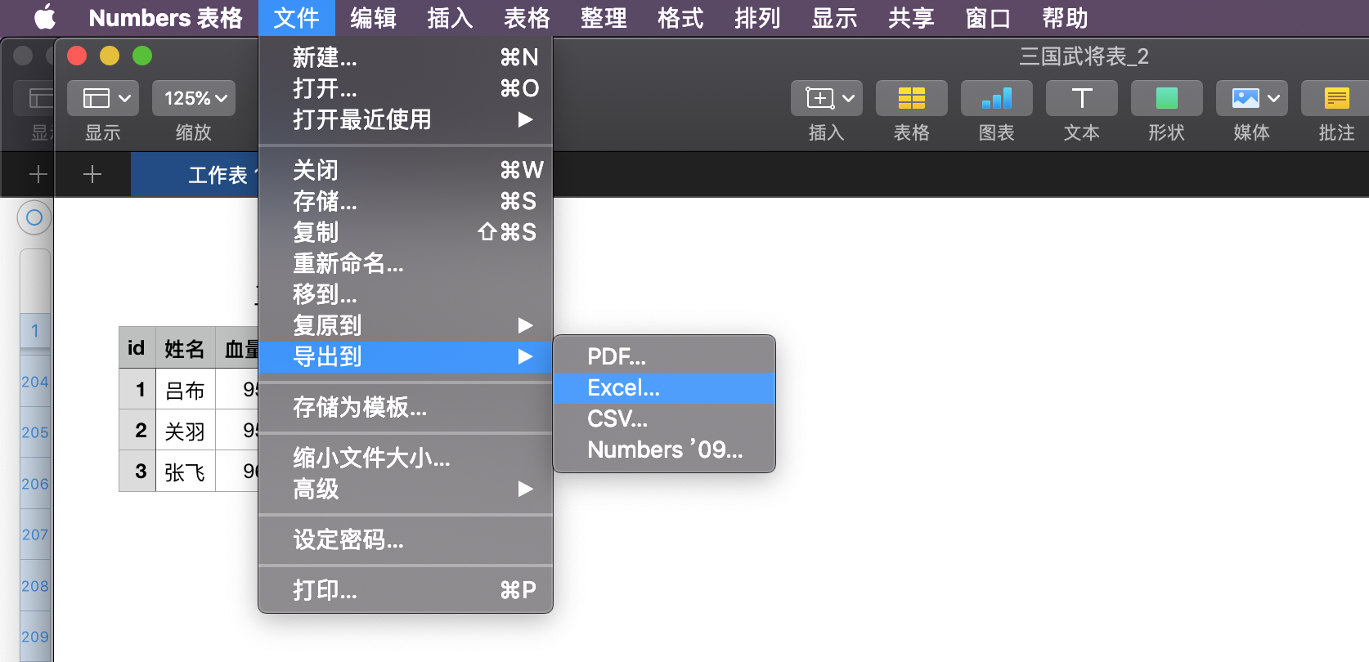This screenshot has height=662, width=1369.
Task: Open the 排列 menu
Action: [x=757, y=18]
